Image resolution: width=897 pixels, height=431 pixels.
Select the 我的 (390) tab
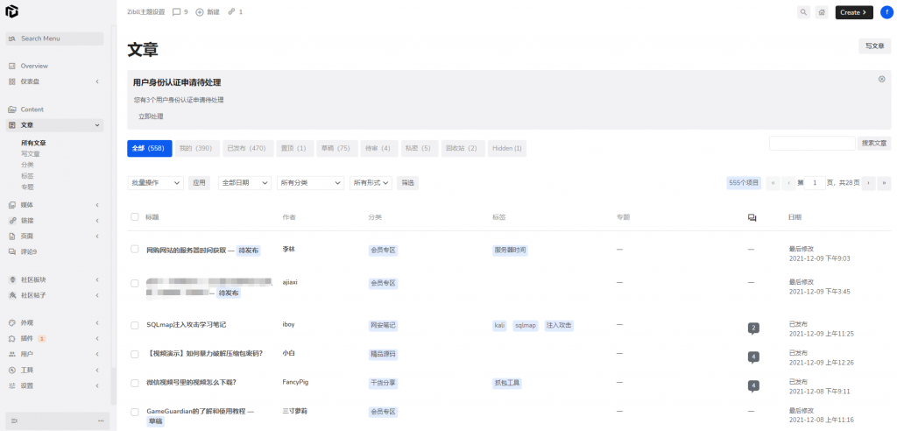click(197, 148)
